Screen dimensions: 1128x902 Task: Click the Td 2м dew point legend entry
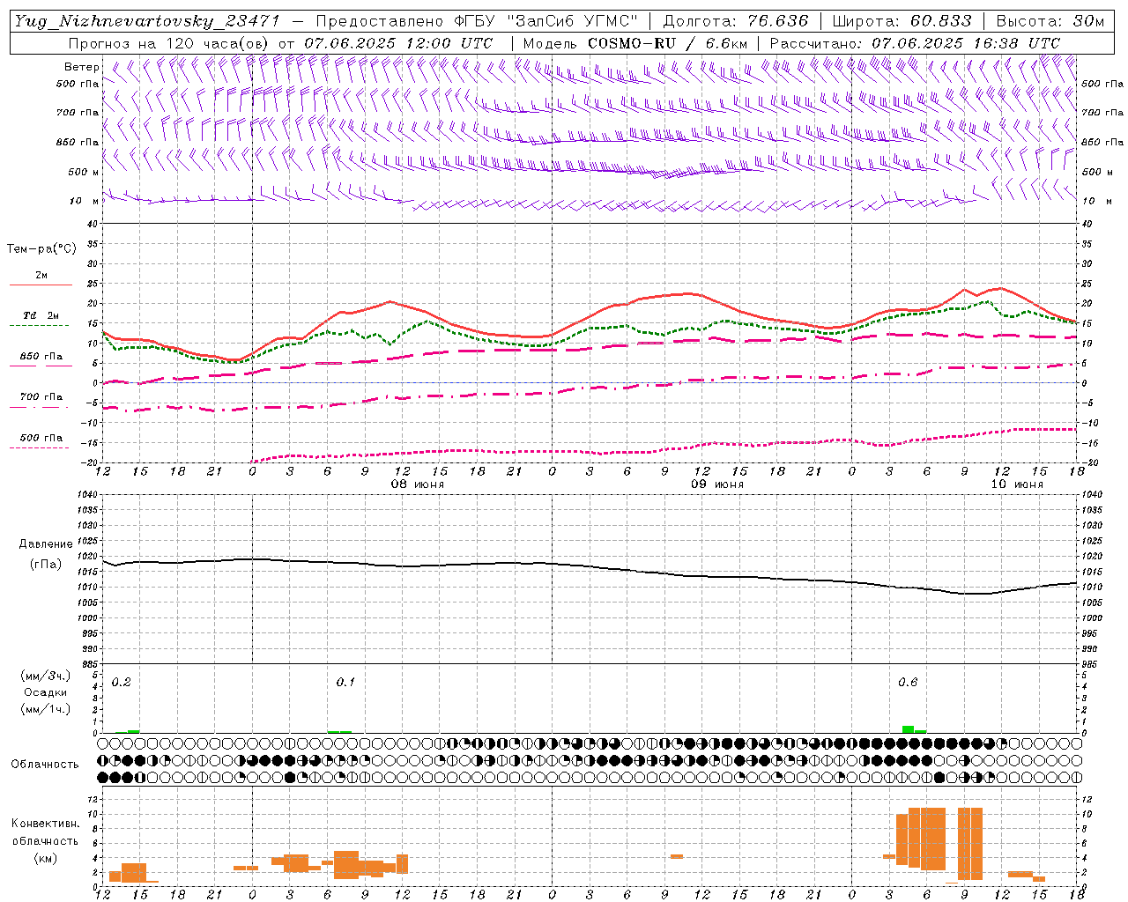point(41,315)
